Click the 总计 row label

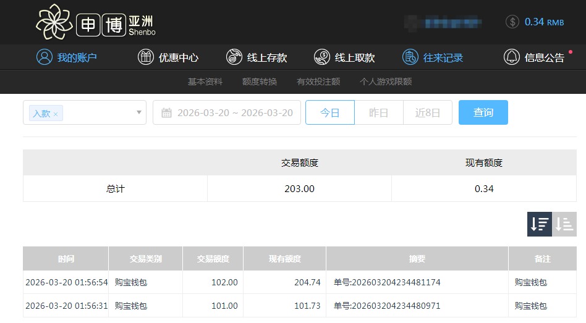115,188
